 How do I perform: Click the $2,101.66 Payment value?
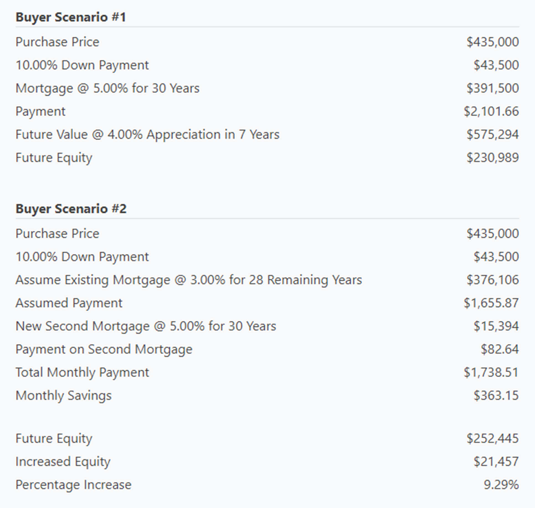(x=491, y=111)
